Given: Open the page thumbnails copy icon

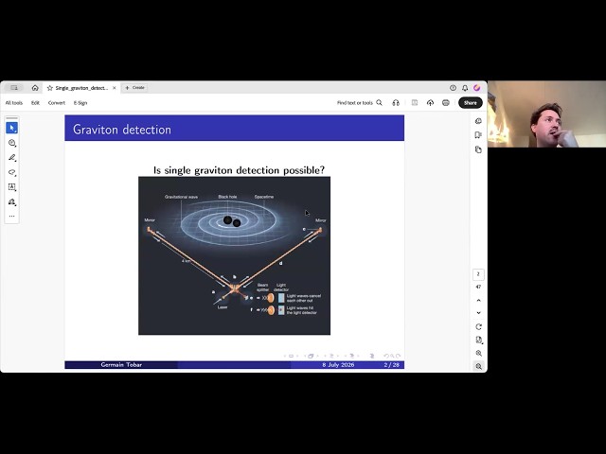Looking at the screenshot, I should 478,149.
